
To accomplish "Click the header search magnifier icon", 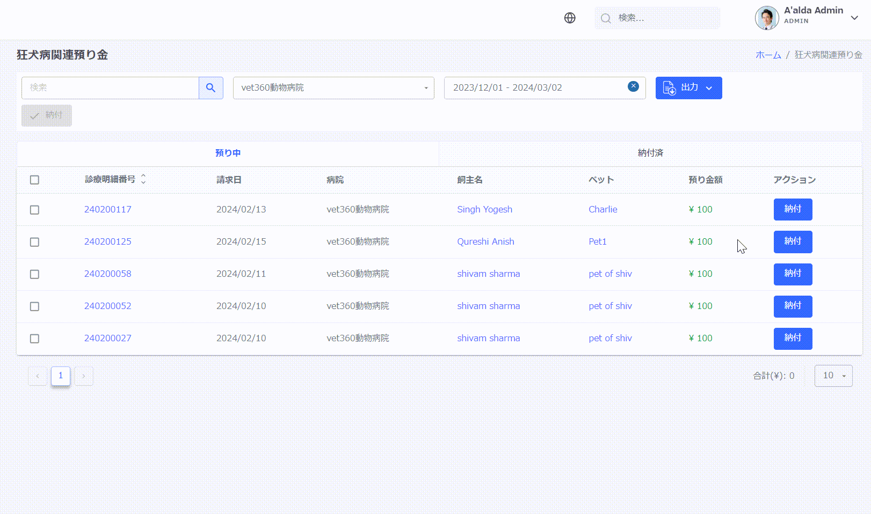I will click(606, 18).
